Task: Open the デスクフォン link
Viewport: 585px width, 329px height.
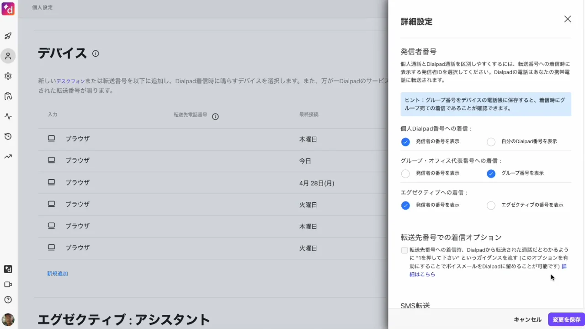Action: click(x=70, y=81)
